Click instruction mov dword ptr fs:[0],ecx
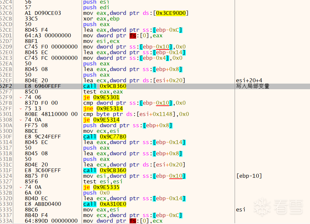The width and height of the screenshot is (310, 224). [123, 221]
